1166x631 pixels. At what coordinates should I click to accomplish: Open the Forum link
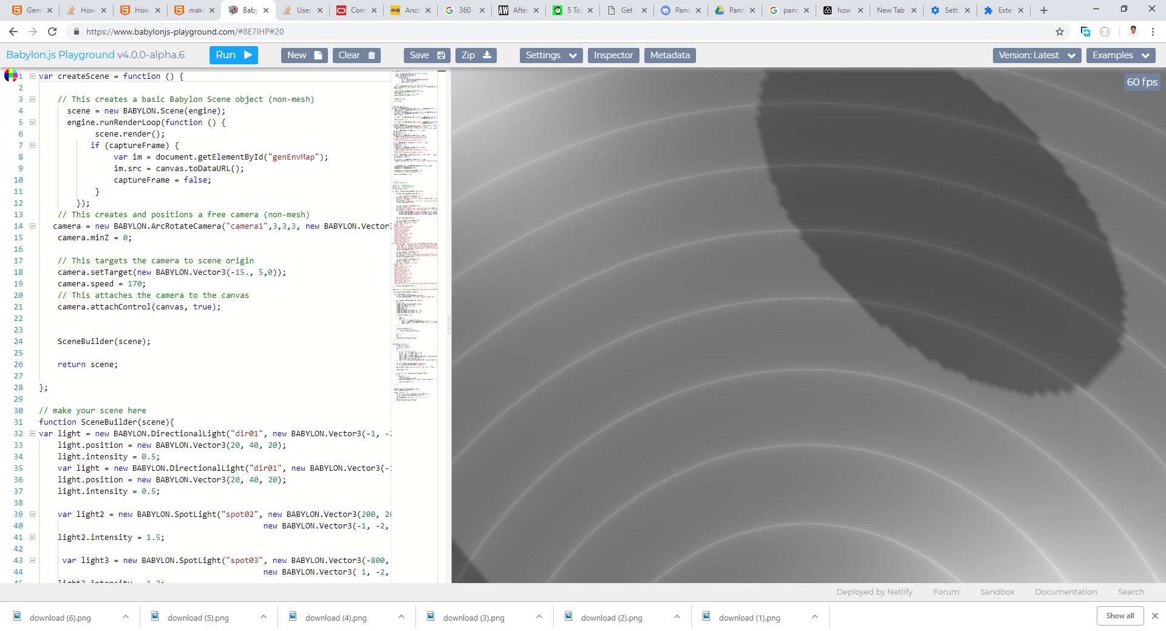946,592
